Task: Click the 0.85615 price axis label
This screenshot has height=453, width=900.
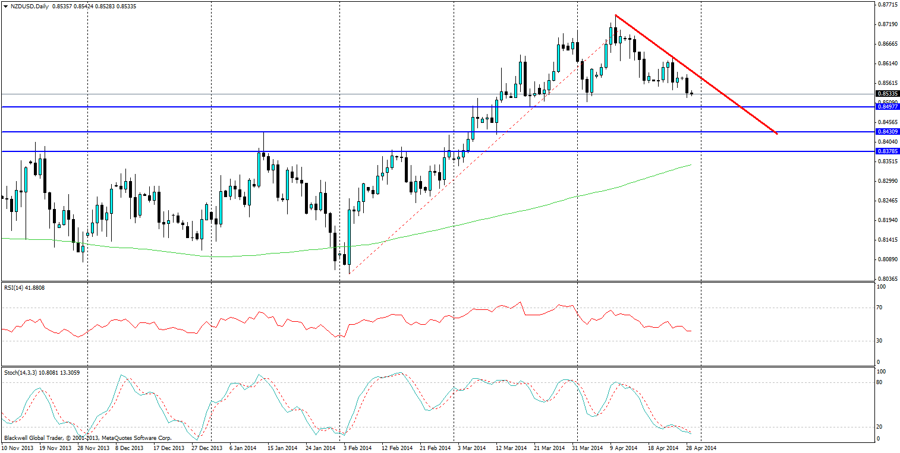Action: 888,83
